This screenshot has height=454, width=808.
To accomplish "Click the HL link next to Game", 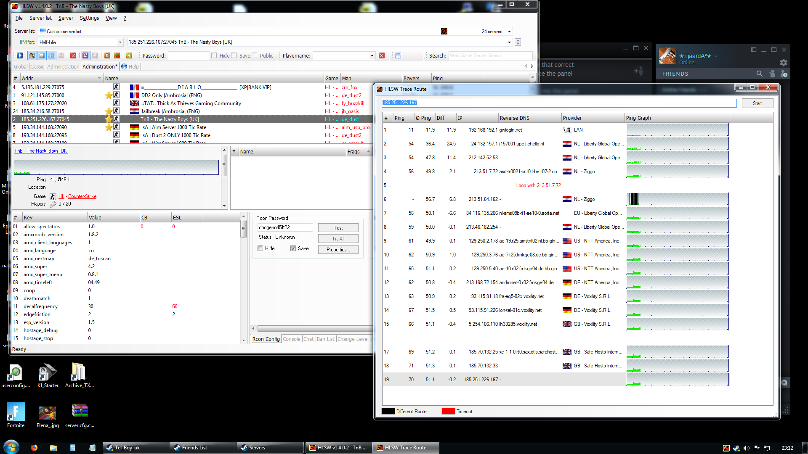I will coord(61,196).
